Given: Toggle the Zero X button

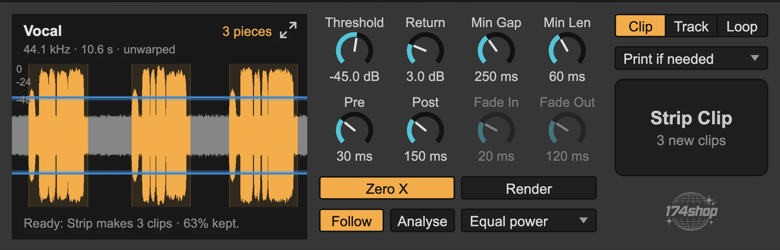Looking at the screenshot, I should 387,188.
